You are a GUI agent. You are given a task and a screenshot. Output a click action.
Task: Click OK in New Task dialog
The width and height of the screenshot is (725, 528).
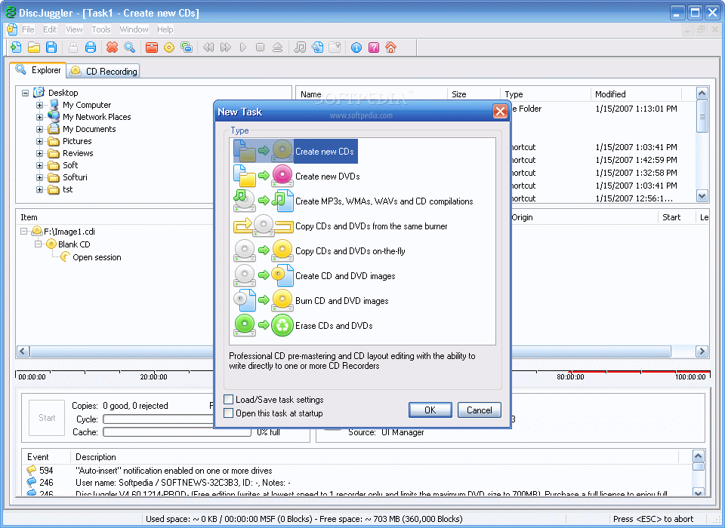430,410
